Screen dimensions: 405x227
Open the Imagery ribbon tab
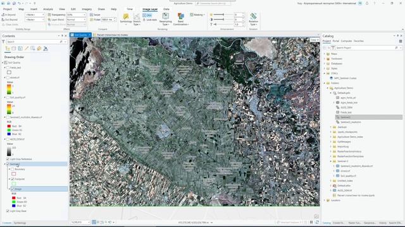87,9
